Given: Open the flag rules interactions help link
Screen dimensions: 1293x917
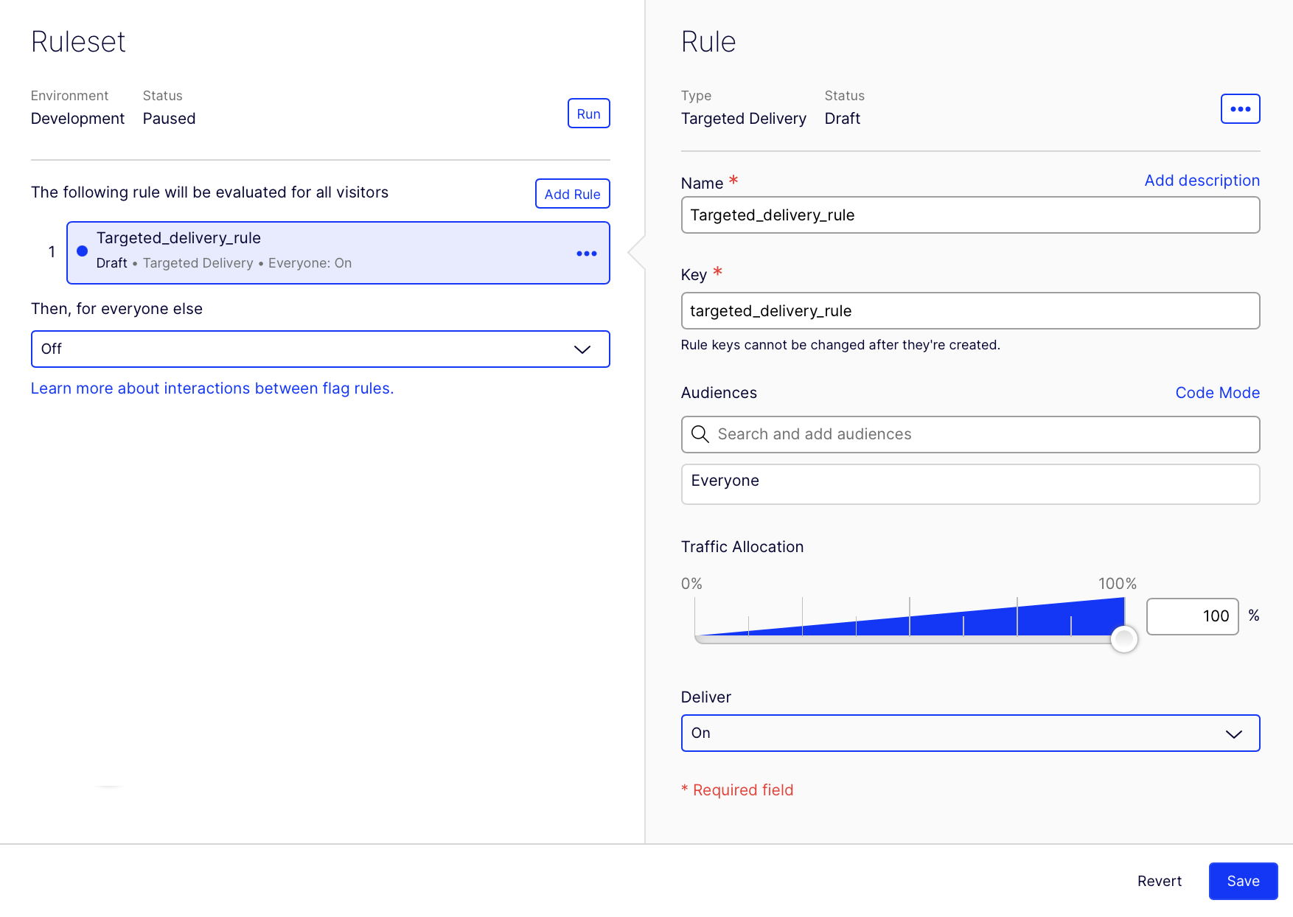Looking at the screenshot, I should coord(212,388).
